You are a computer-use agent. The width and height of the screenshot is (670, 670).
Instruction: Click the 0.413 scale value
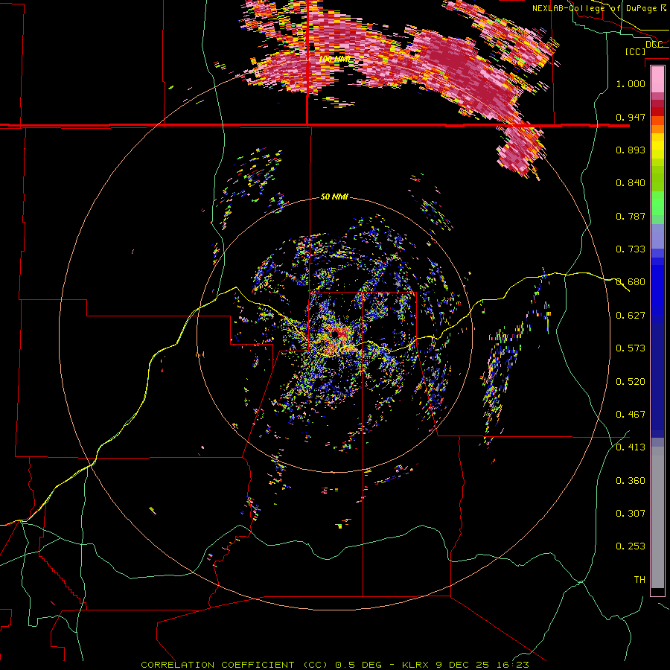point(631,447)
